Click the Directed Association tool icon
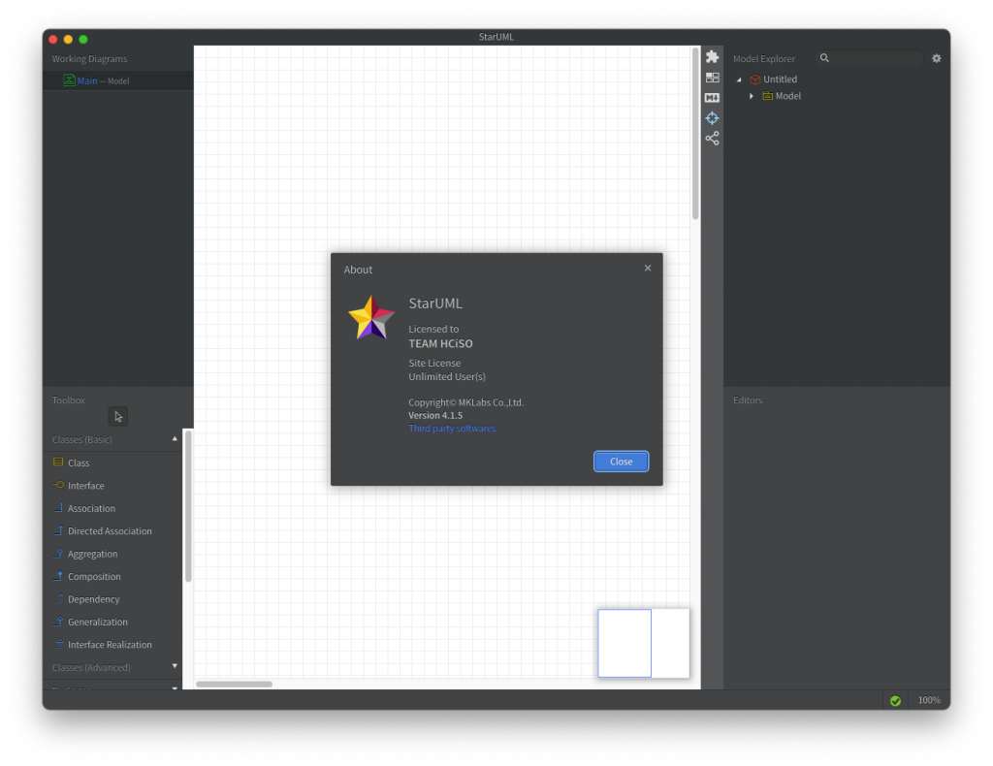This screenshot has width=993, height=766. (58, 530)
